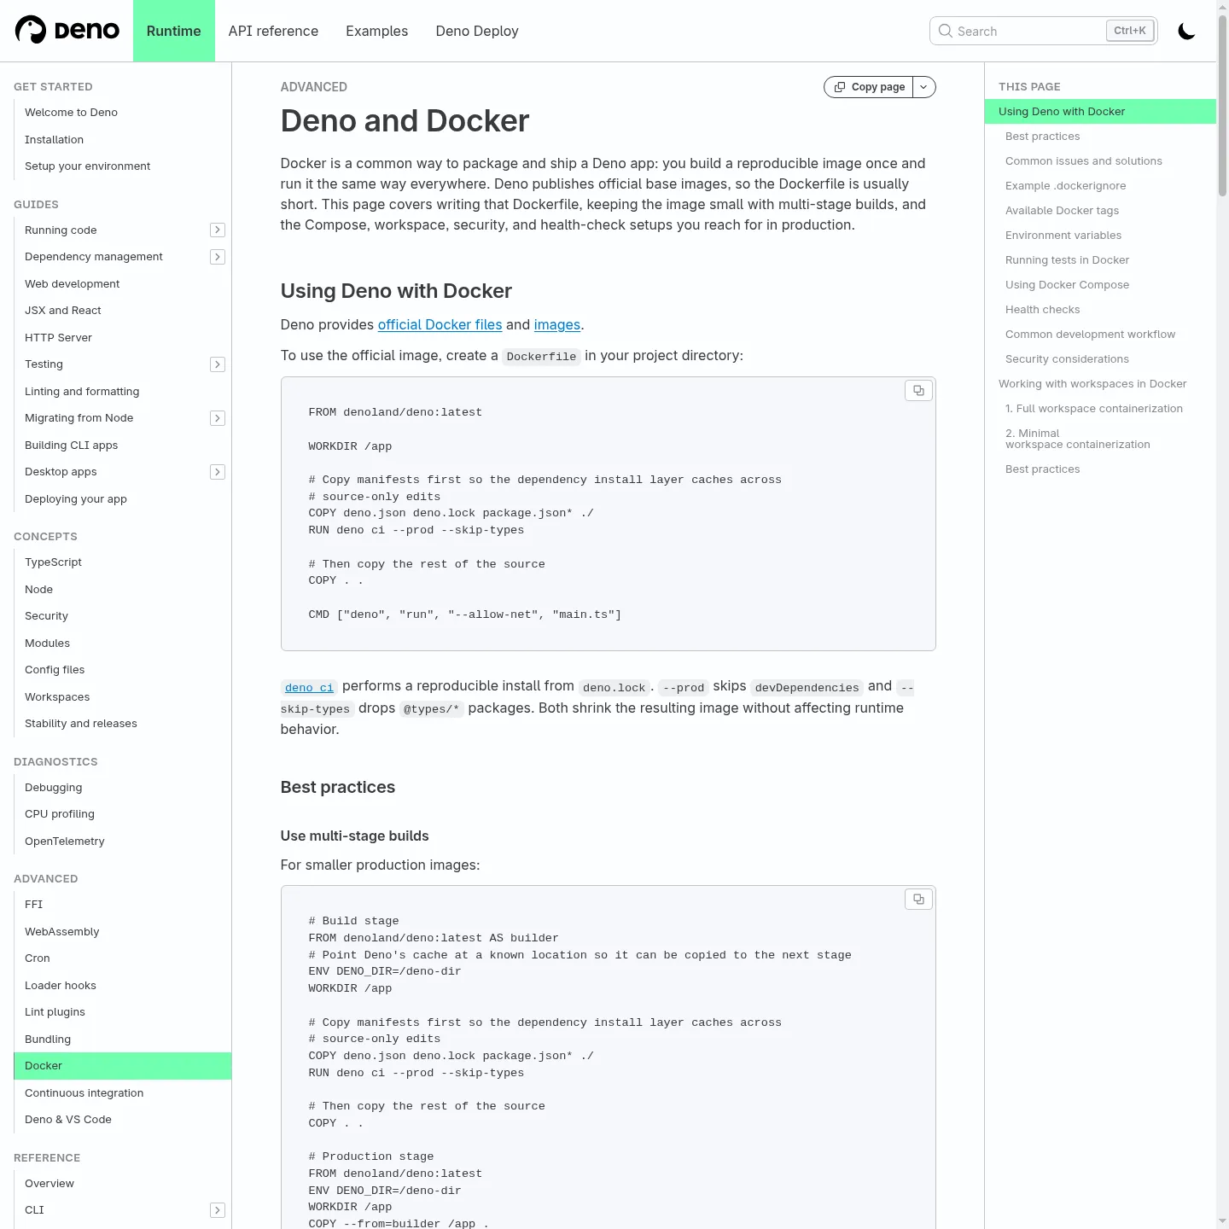Open the deno ci code link
The width and height of the screenshot is (1229, 1229).
(309, 687)
